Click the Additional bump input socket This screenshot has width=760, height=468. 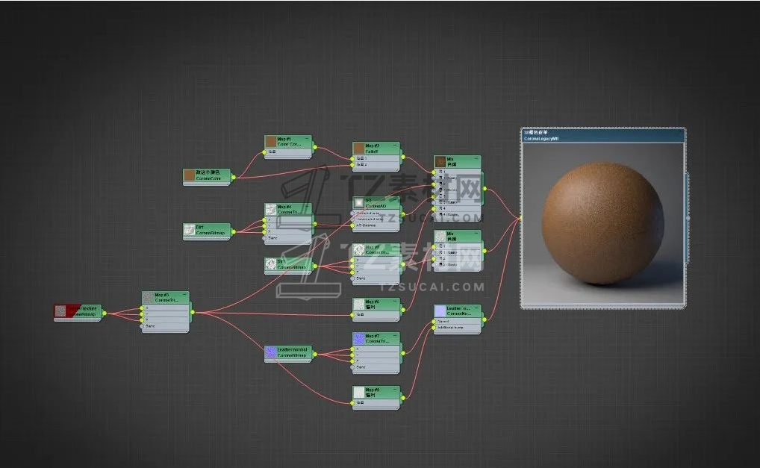(435, 329)
